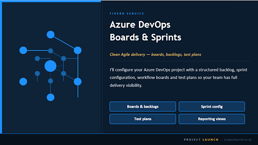Click the FIVERR SERVICE label

(127, 14)
